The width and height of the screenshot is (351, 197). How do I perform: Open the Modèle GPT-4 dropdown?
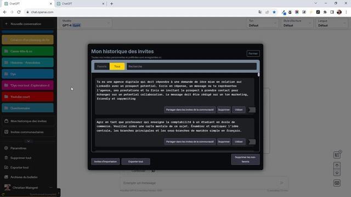point(86,23)
